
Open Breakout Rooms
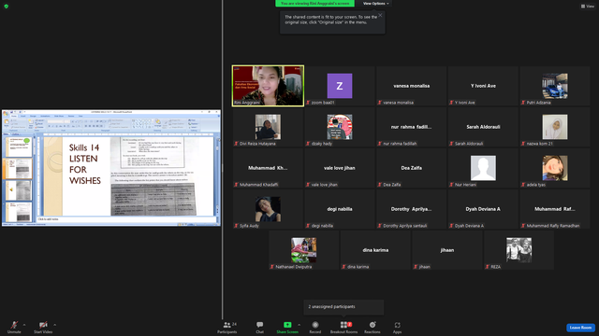pyautogui.click(x=343, y=328)
